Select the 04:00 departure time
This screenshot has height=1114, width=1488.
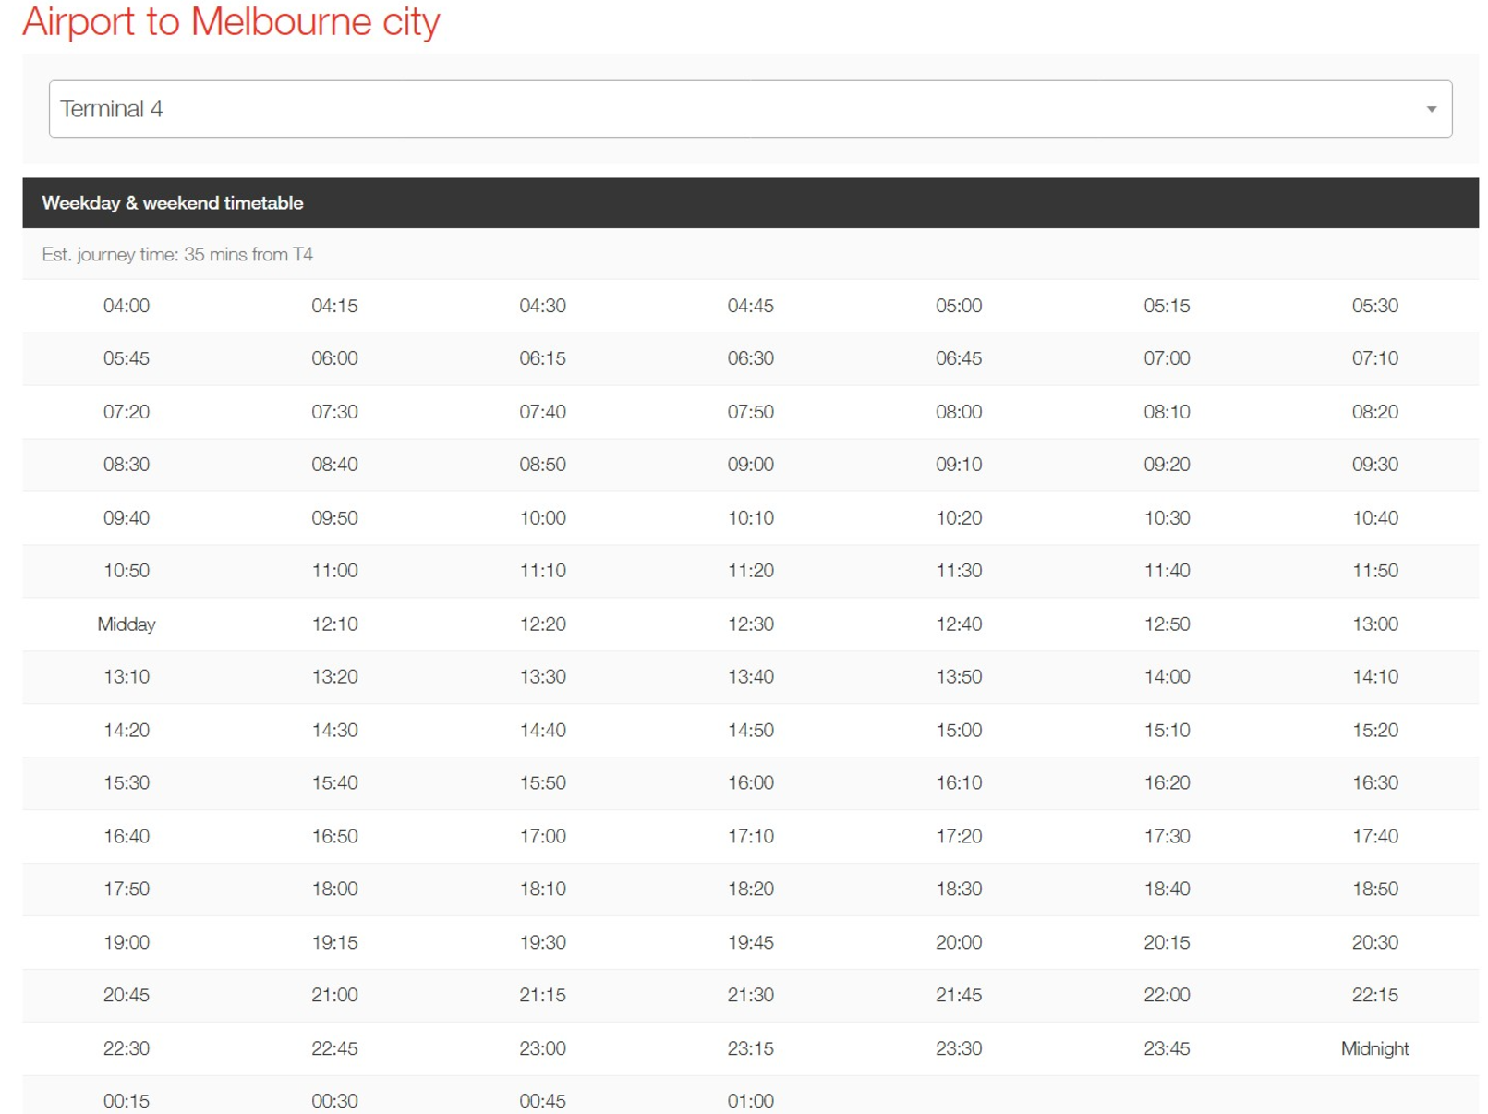click(x=127, y=306)
